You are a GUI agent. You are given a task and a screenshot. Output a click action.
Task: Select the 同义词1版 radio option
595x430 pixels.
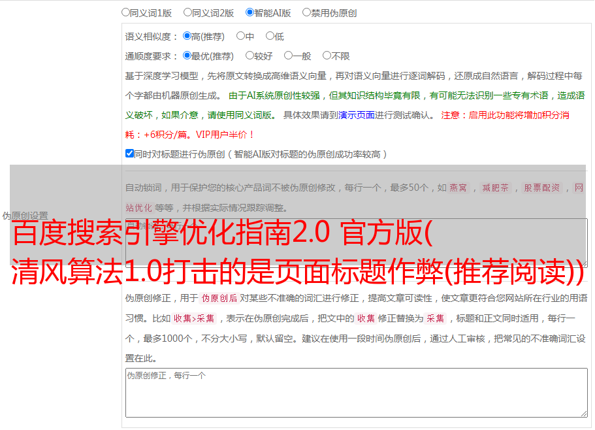[125, 12]
